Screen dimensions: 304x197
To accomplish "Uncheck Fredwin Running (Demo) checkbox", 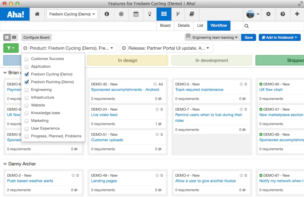I will pos(27,82).
